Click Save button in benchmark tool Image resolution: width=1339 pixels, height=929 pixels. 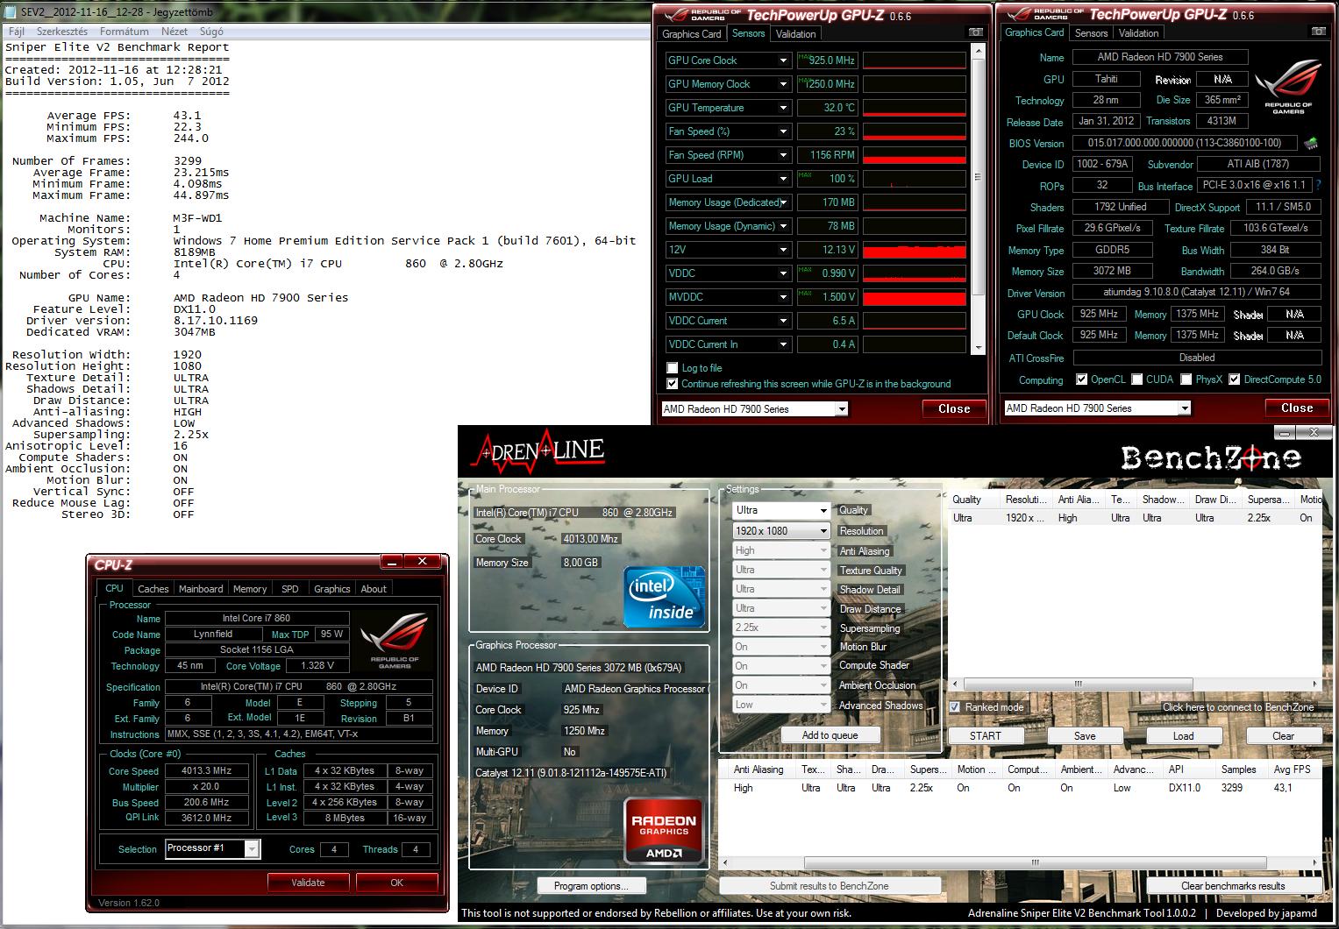[1085, 735]
